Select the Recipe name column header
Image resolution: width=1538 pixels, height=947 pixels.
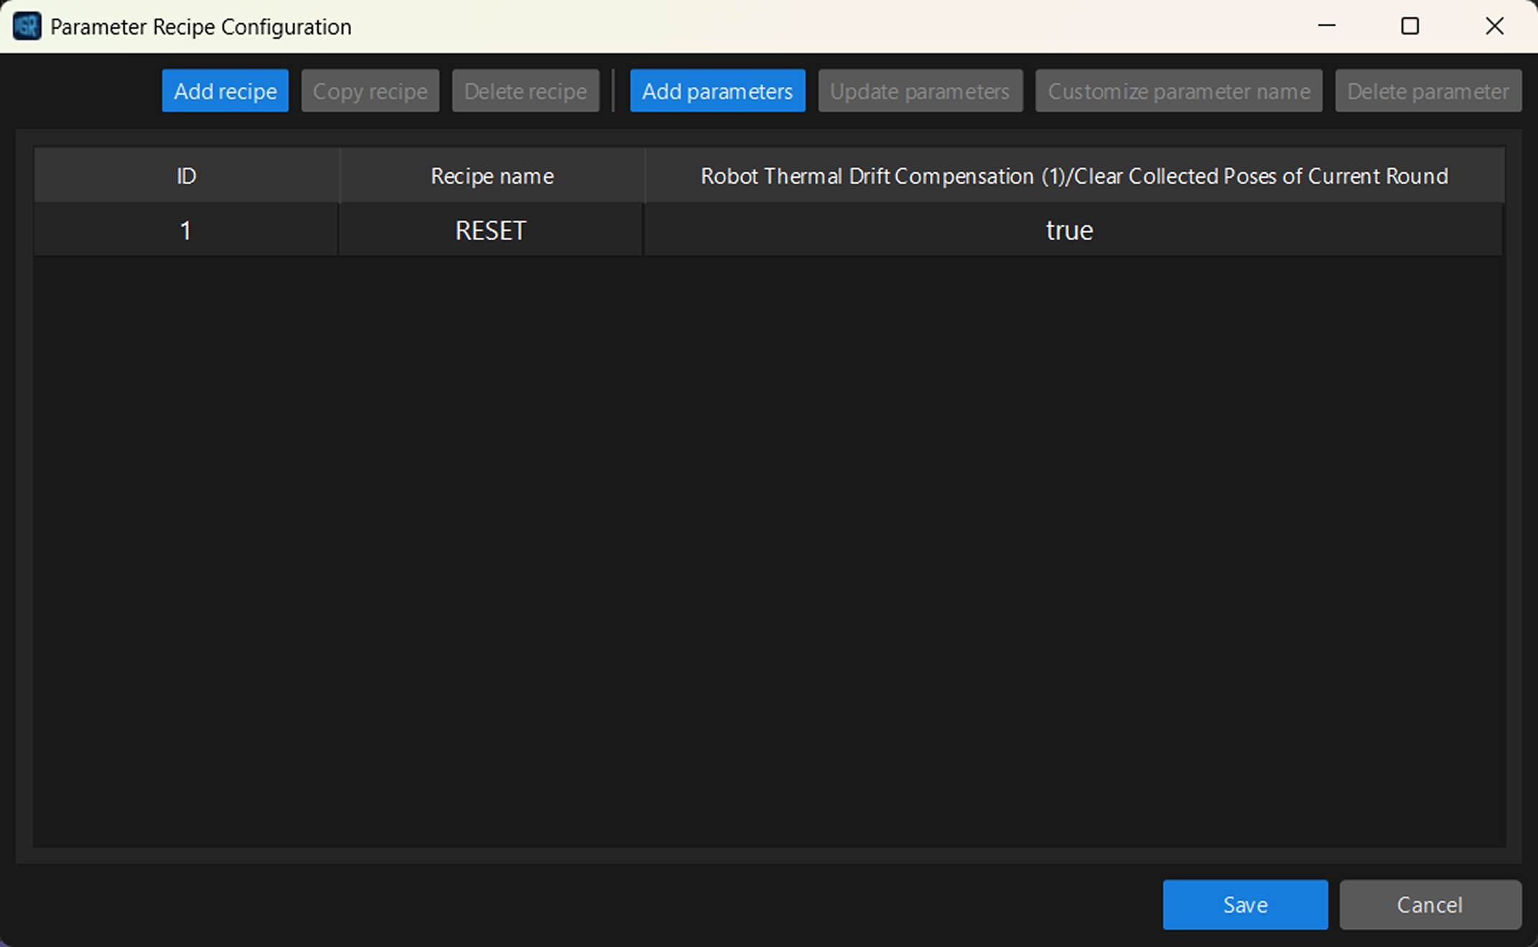492,176
